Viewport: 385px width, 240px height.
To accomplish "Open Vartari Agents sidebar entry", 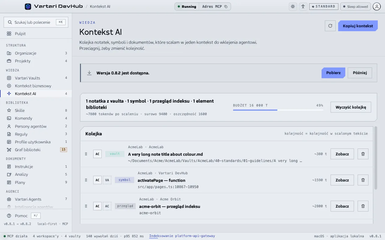I will coord(36,199).
